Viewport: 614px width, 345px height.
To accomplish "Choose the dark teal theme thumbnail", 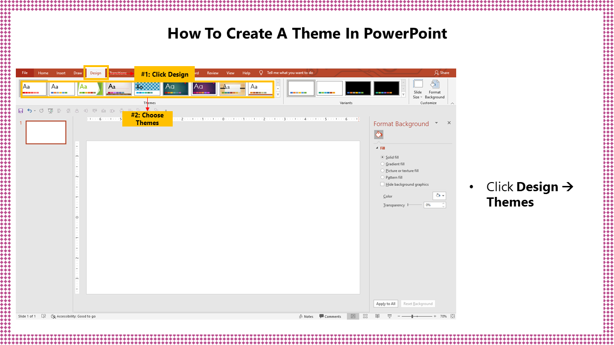I will tap(176, 88).
